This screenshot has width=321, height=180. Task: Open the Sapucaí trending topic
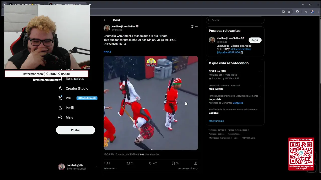pos(235,111)
